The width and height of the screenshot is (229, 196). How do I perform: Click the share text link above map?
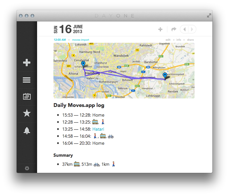[x=190, y=40]
